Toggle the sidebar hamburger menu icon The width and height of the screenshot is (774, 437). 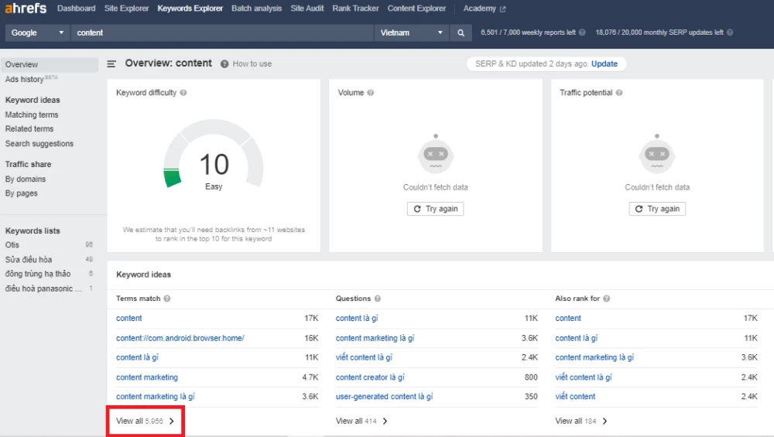pos(111,63)
